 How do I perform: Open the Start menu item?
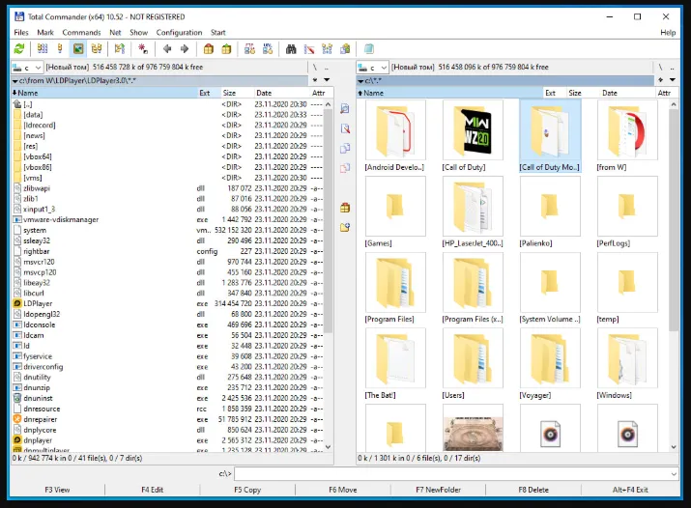[x=218, y=33]
